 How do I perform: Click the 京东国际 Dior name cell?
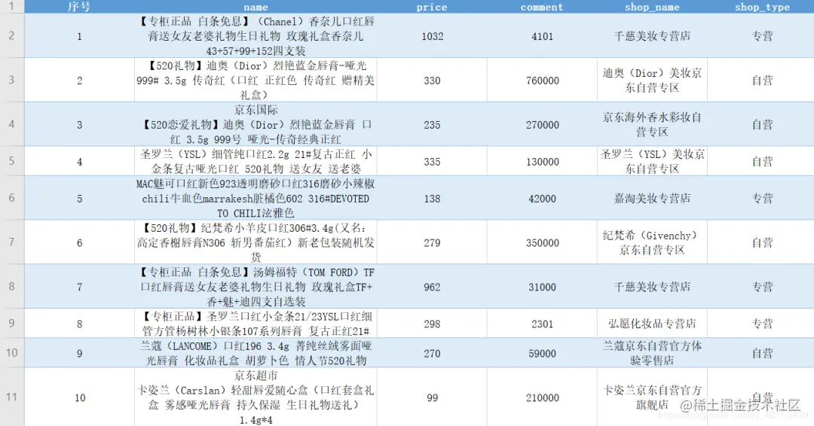(256, 124)
